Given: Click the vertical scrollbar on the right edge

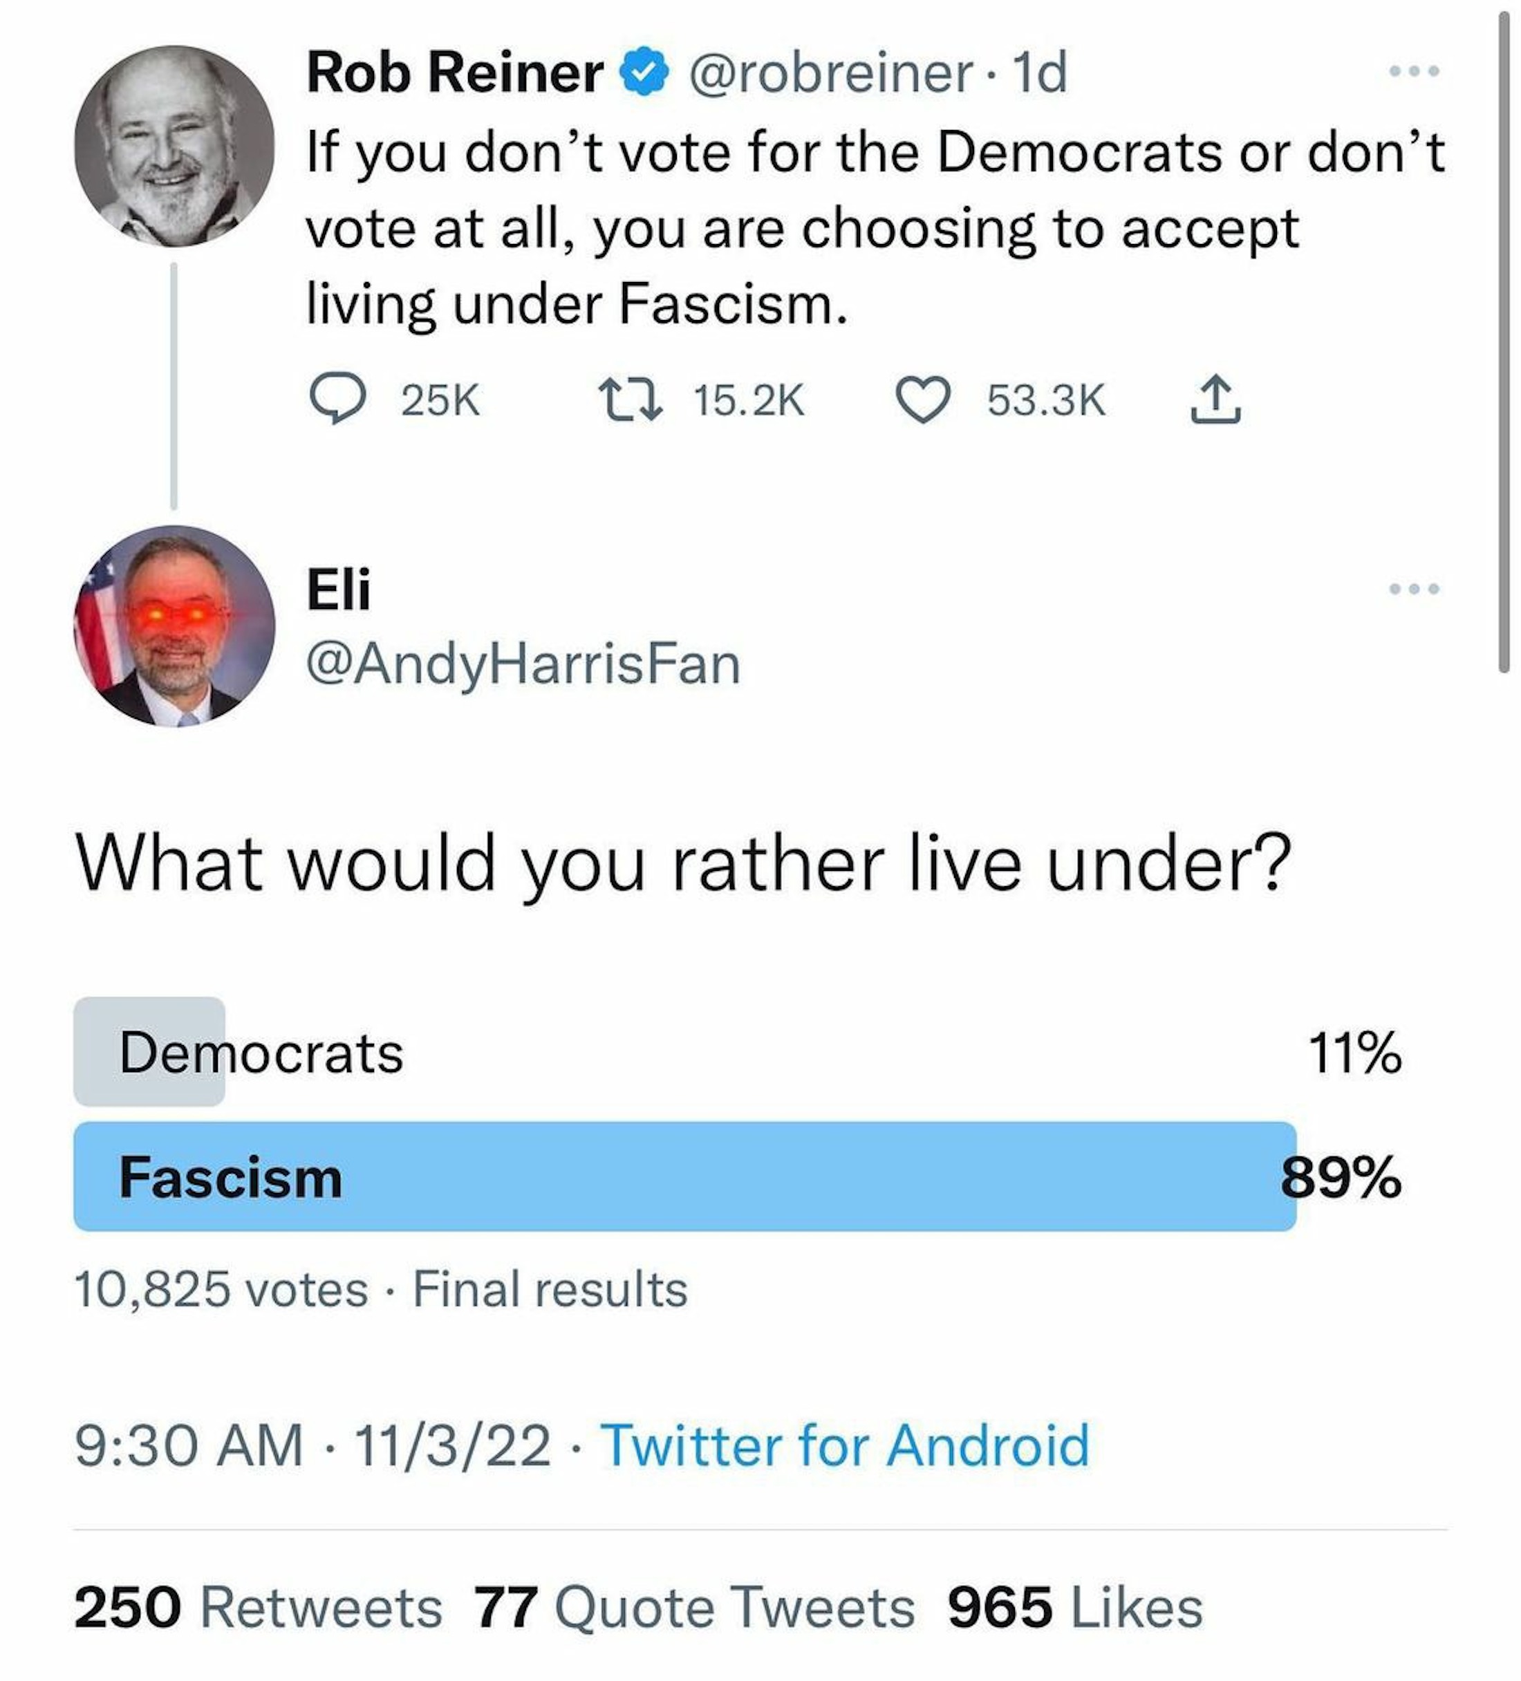Looking at the screenshot, I should point(1504,342).
